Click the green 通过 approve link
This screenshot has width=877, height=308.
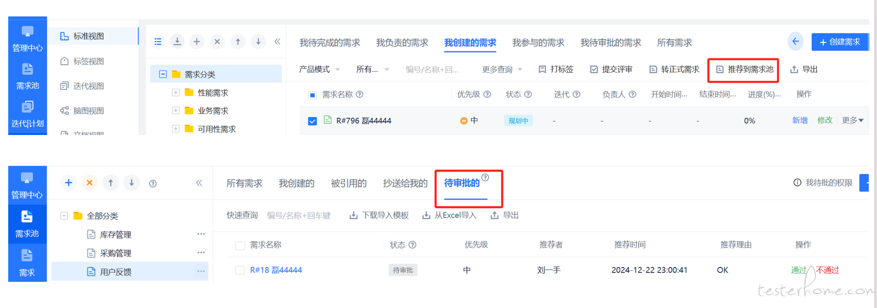tap(798, 270)
